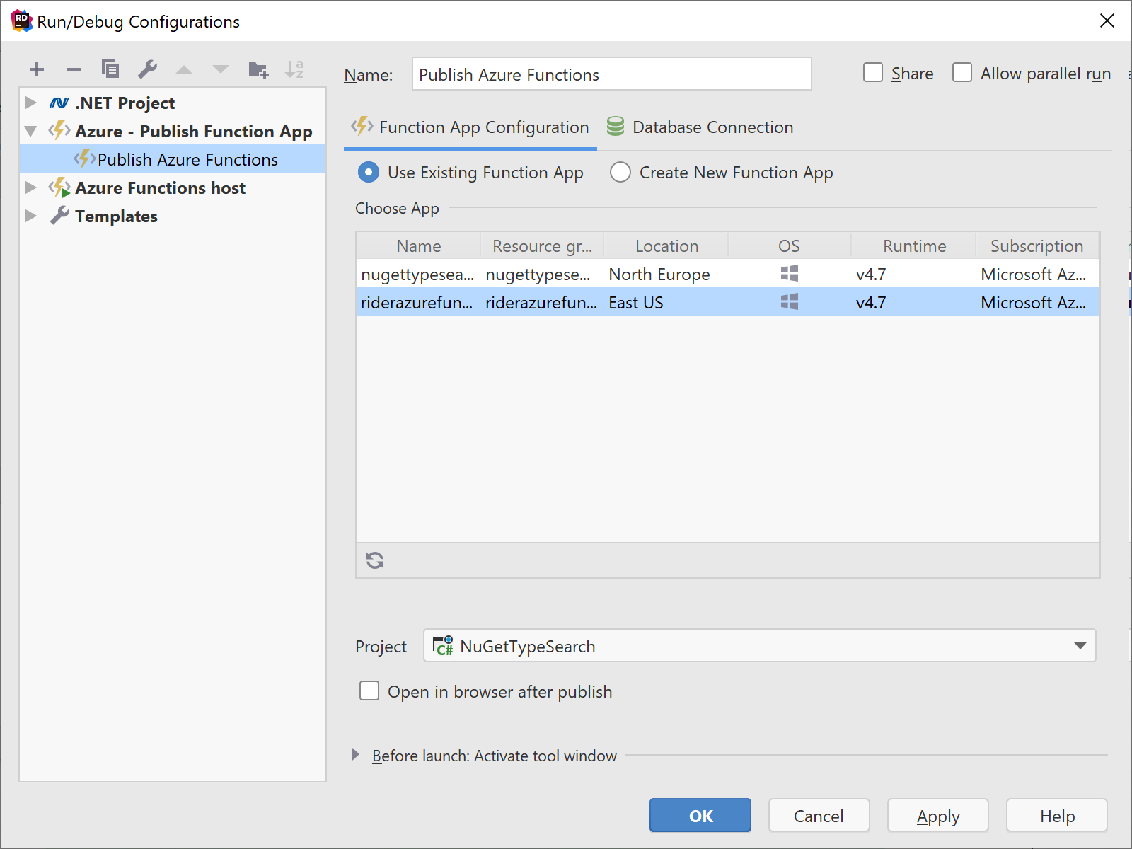Click Azure Functions host run icon
Image resolution: width=1132 pixels, height=849 pixels.
[x=59, y=188]
